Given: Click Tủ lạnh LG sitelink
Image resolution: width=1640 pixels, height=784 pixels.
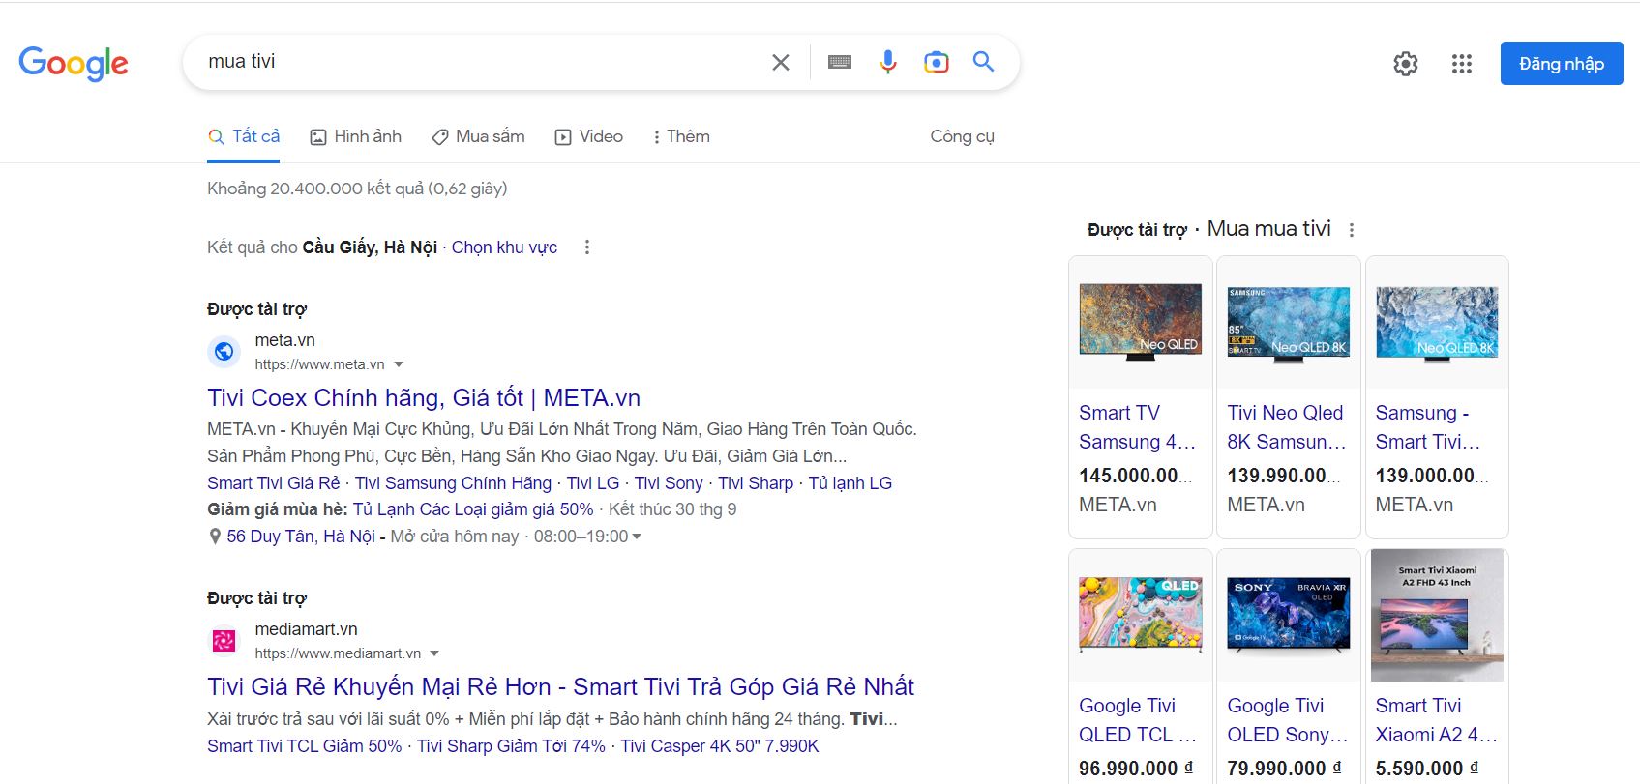Looking at the screenshot, I should pos(850,483).
